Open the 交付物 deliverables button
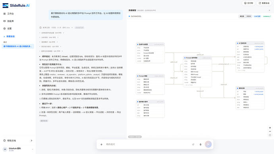274x154 pixels. (x=248, y=3)
